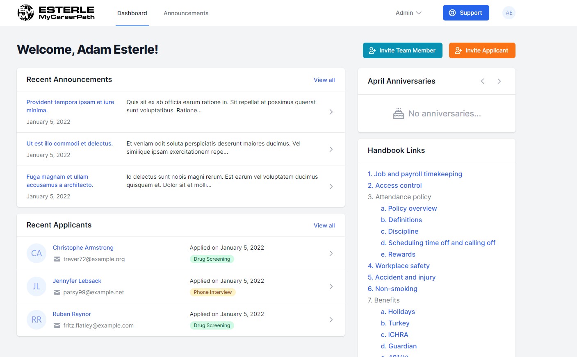This screenshot has width=577, height=357.
Task: Click the lifebuoy icon in Support button
Action: [x=452, y=13]
